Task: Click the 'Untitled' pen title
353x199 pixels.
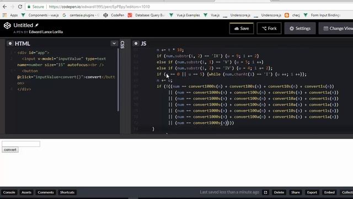Action: tap(23, 25)
